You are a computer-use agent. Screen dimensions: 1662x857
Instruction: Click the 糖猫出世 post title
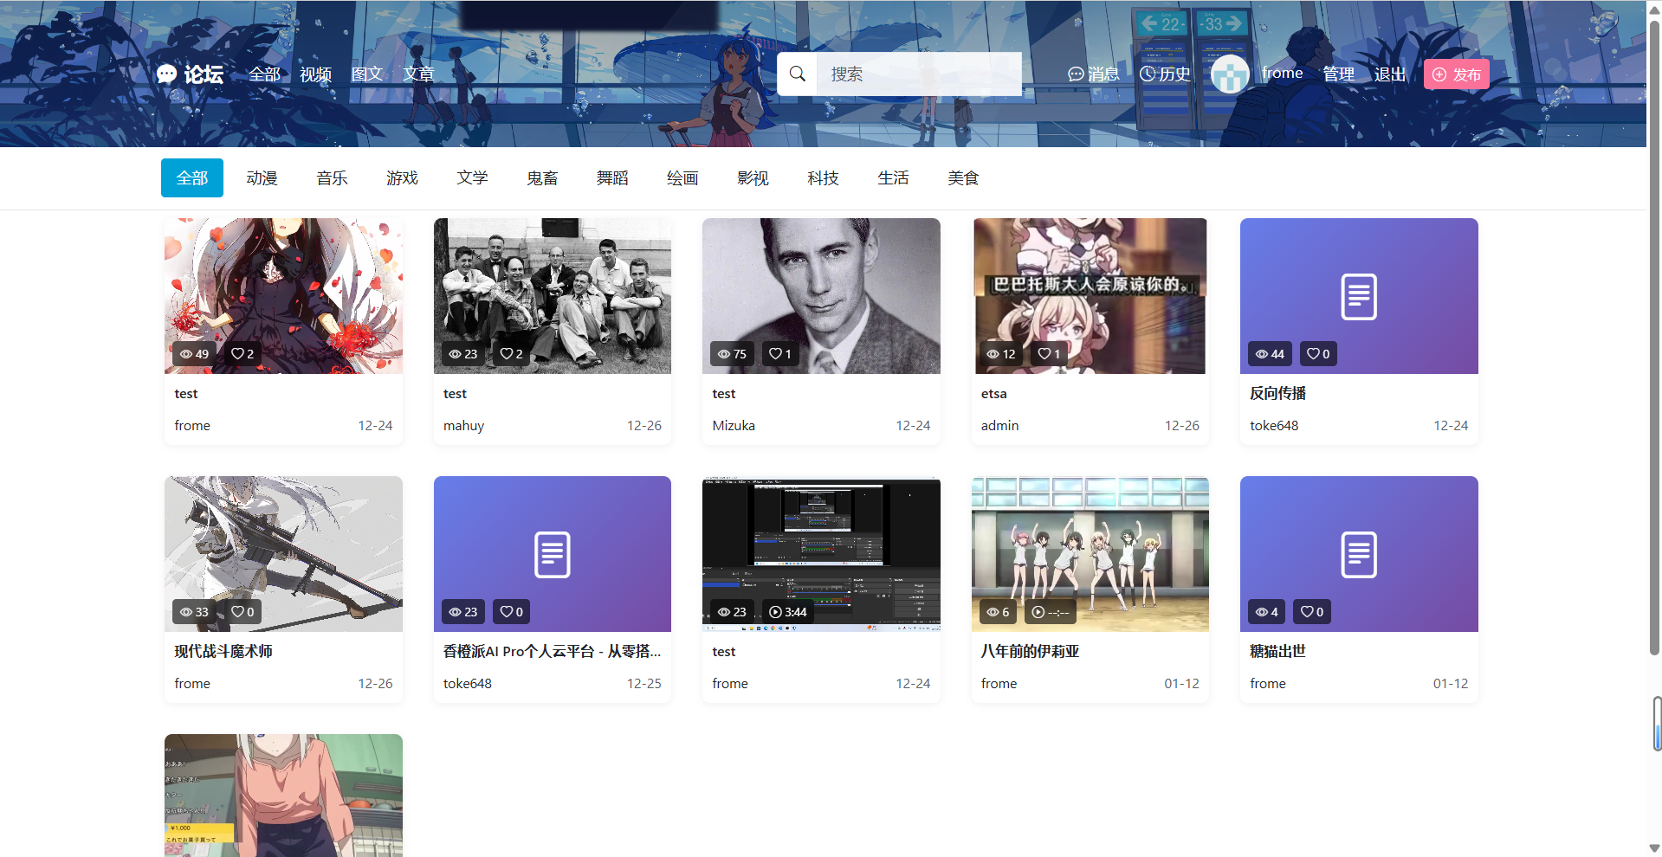(1277, 651)
